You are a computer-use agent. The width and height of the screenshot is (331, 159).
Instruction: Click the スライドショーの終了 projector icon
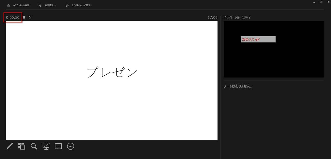pos(67,5)
